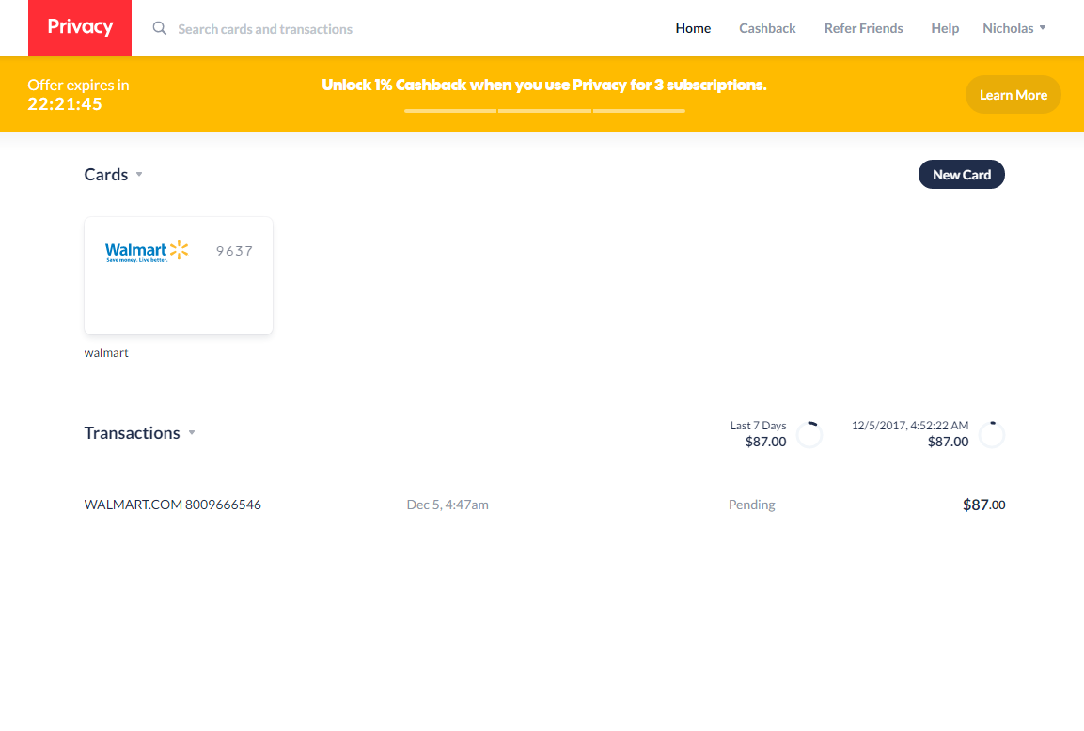Click the search magnifier icon

click(160, 28)
